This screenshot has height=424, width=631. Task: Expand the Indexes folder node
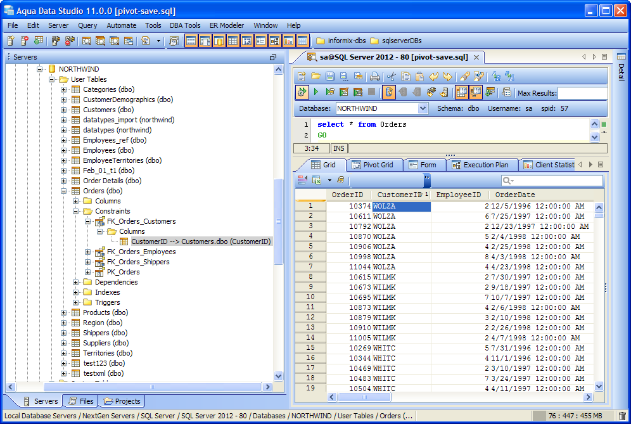pos(75,292)
